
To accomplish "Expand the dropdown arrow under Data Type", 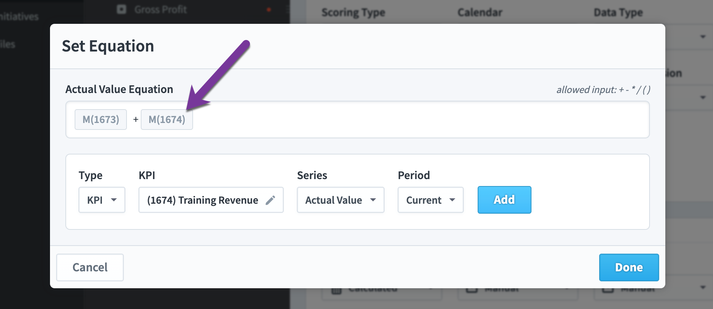I will pyautogui.click(x=703, y=37).
